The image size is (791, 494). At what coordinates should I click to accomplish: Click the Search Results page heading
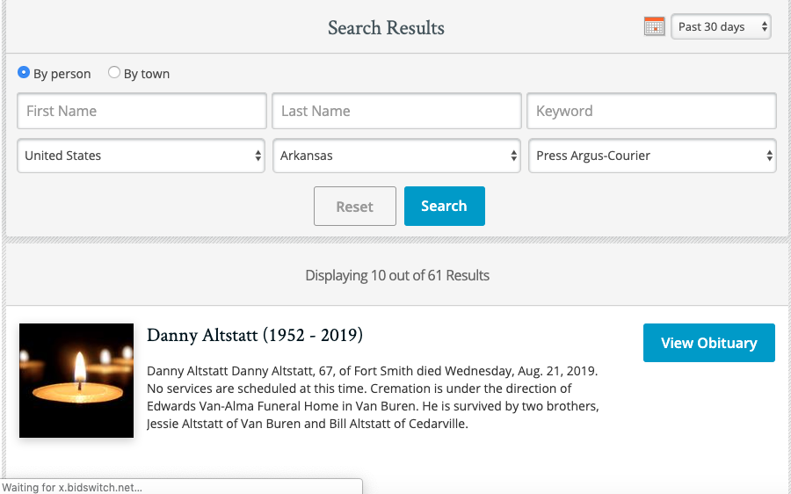click(x=386, y=27)
